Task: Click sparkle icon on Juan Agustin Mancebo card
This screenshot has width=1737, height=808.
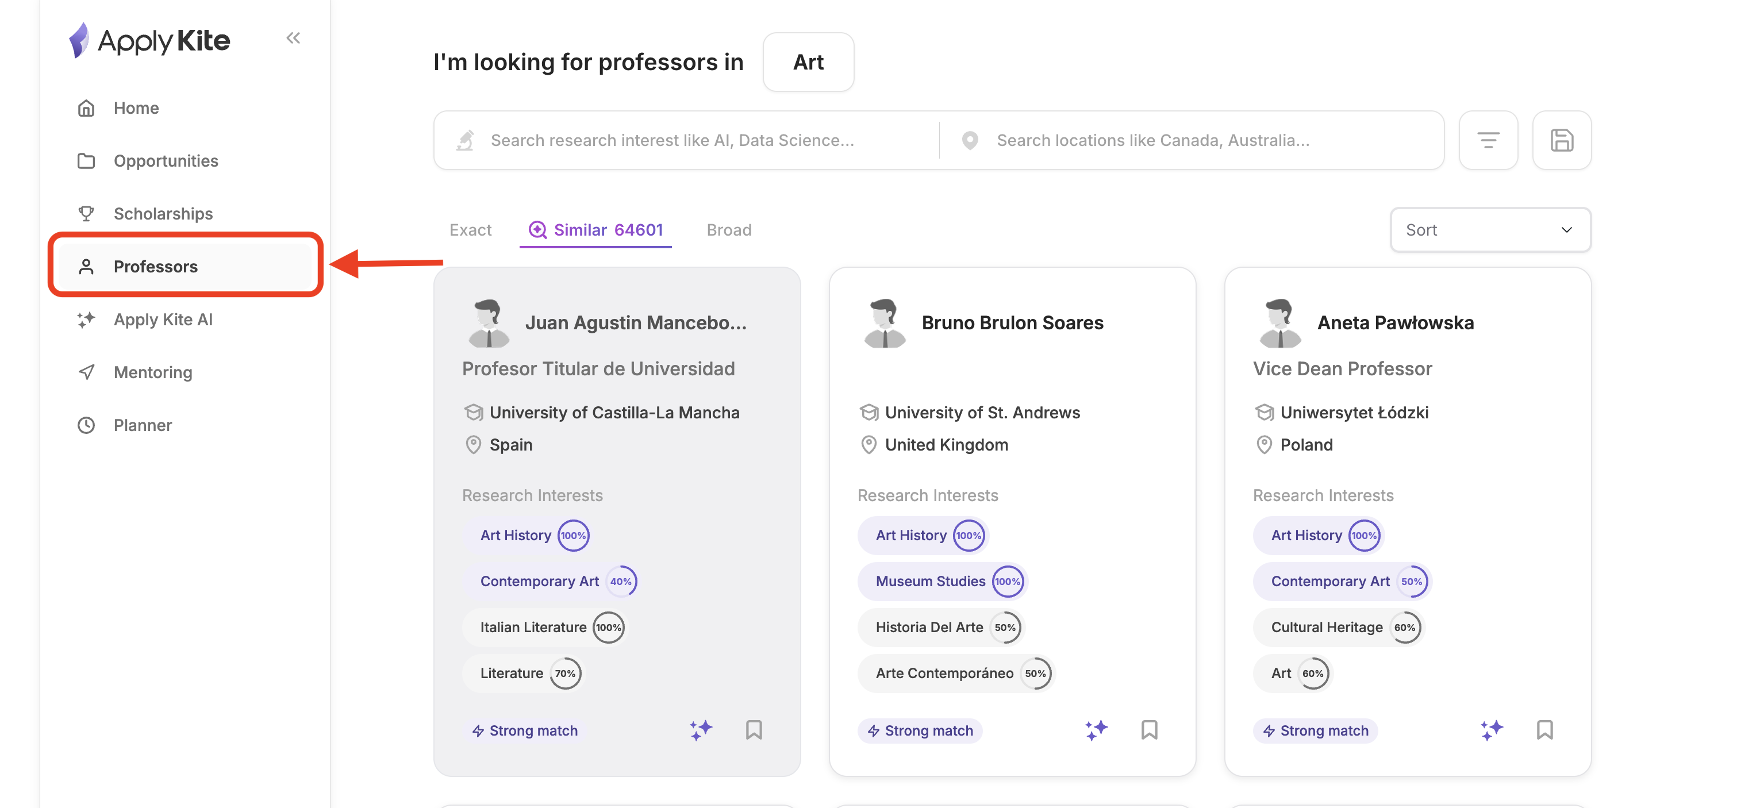Action: tap(701, 730)
